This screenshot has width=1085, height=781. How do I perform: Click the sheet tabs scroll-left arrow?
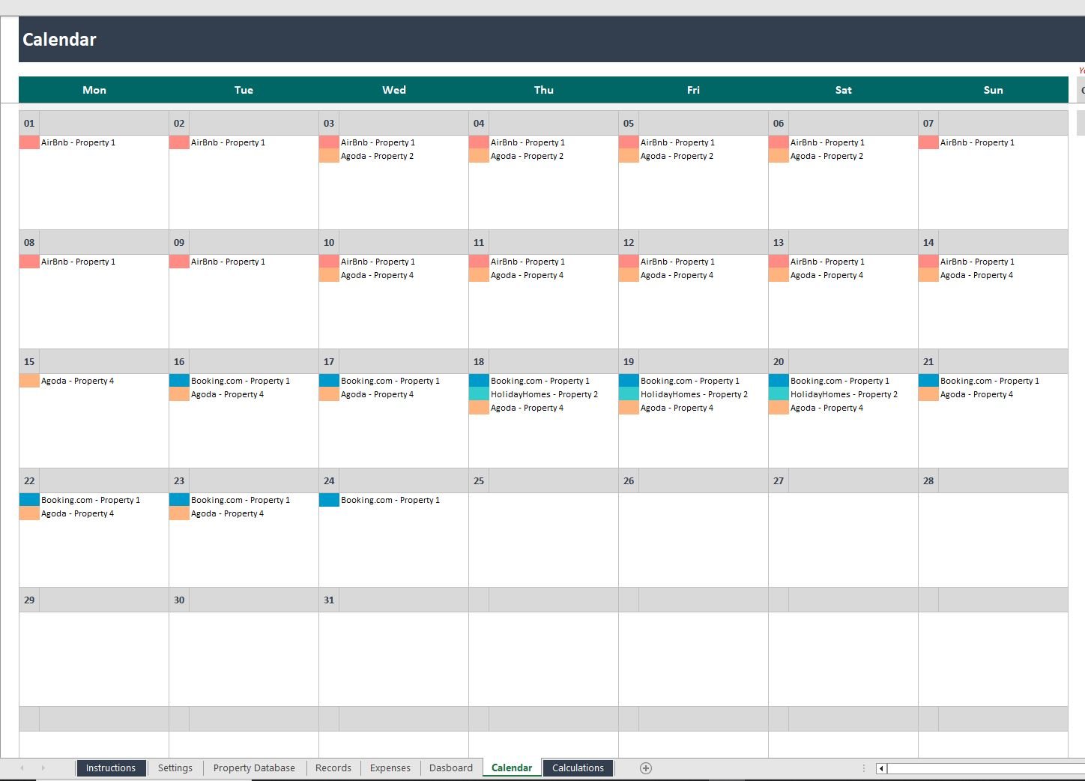point(22,768)
